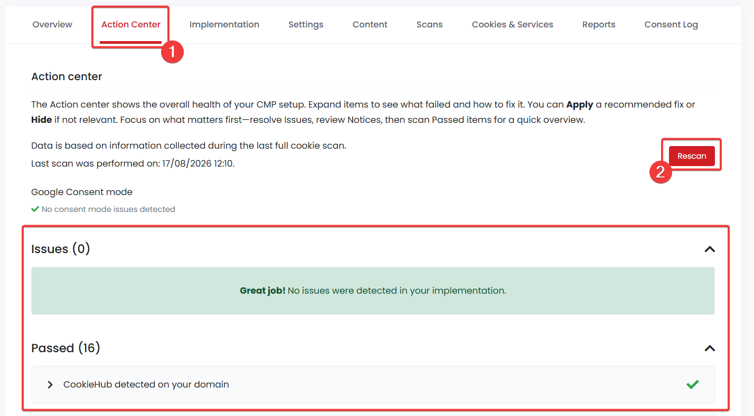Click 'No consent mode issues detected' text
Screen dimensions: 754x416
108,209
